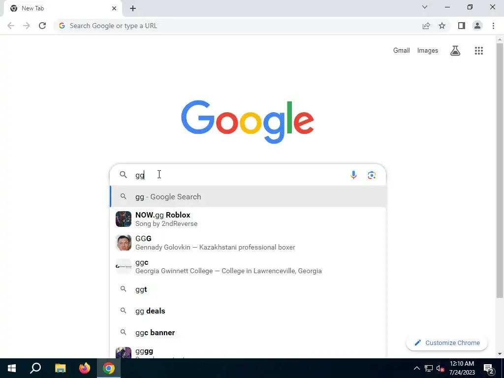Open the Chrome three-dot menu

point(493,26)
